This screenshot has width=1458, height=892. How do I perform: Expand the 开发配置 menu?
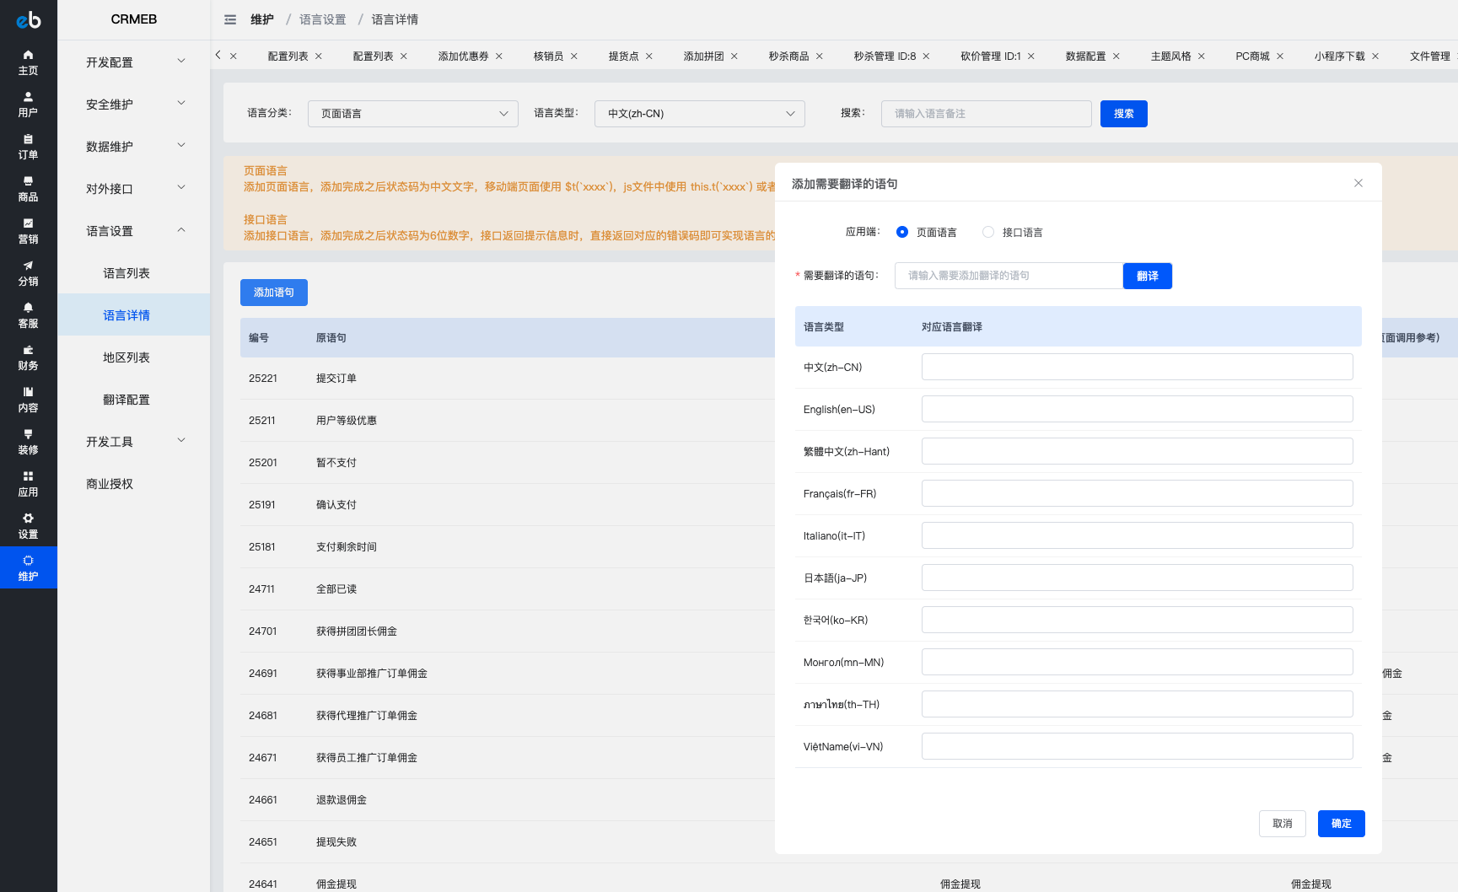point(134,62)
